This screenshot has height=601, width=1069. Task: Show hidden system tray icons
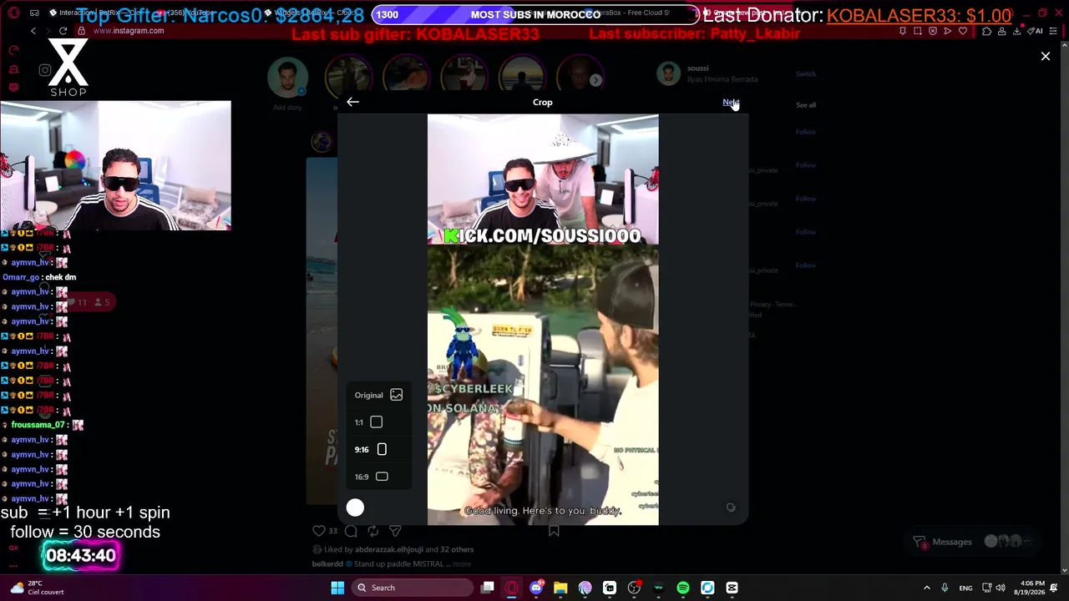[926, 588]
